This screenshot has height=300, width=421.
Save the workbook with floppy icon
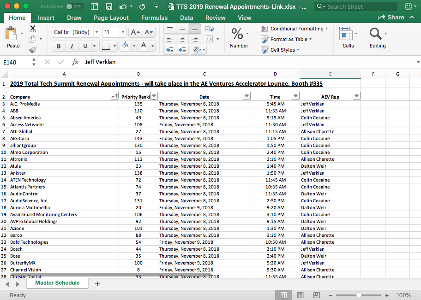[x=109, y=6]
